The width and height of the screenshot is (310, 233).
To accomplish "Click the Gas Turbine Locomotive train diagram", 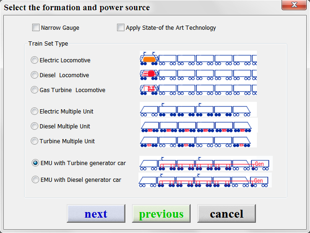I will (x=198, y=90).
